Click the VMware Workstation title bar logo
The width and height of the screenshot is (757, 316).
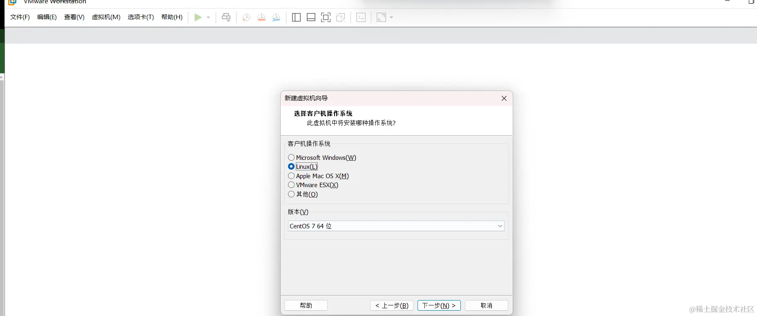click(x=12, y=2)
